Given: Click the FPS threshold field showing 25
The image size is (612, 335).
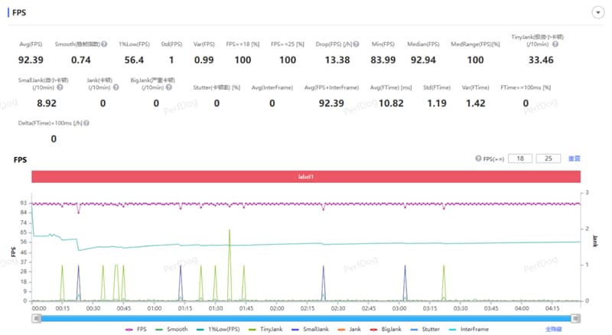Looking at the screenshot, I should click(x=549, y=158).
